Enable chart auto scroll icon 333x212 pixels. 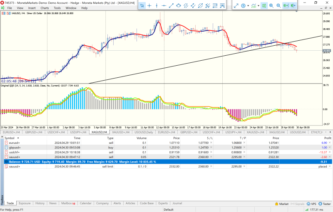[286, 5]
